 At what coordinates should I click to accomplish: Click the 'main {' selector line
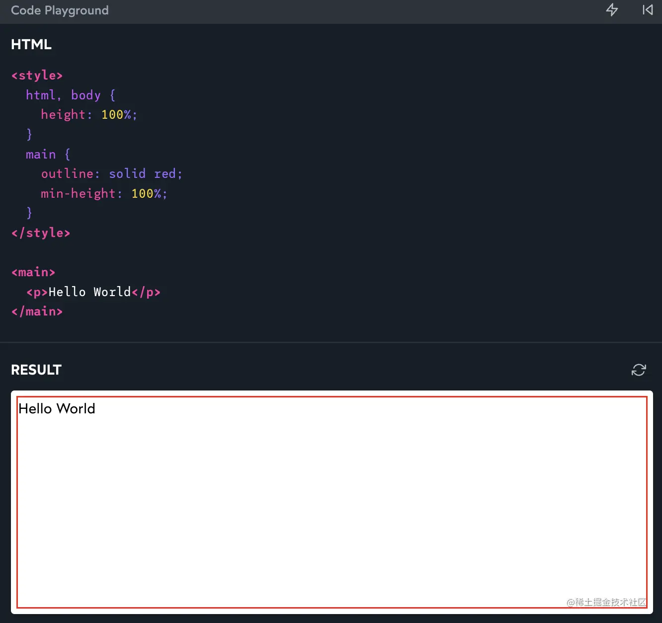click(48, 154)
